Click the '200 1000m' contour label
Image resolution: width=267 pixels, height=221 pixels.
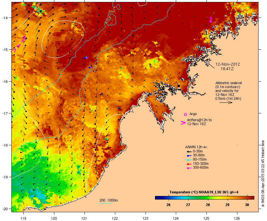click(x=108, y=200)
